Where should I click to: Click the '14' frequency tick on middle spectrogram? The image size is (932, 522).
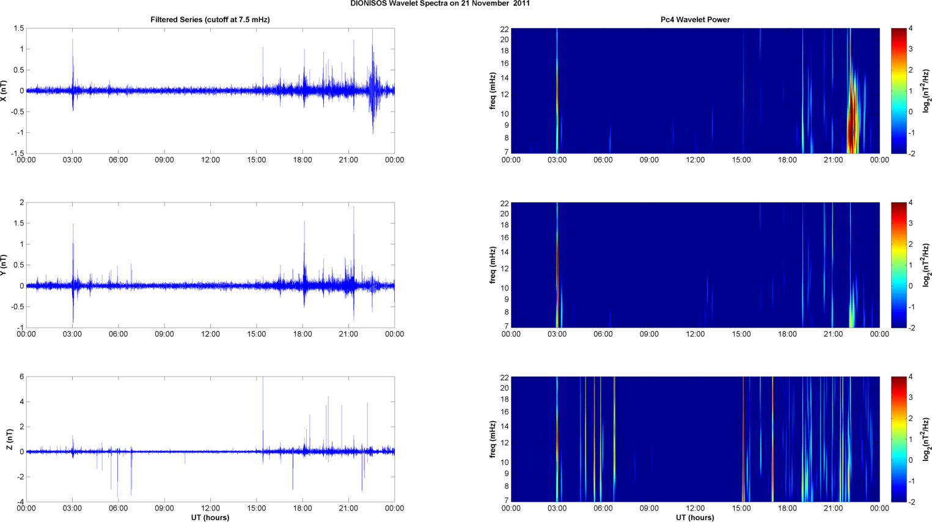[x=504, y=252]
